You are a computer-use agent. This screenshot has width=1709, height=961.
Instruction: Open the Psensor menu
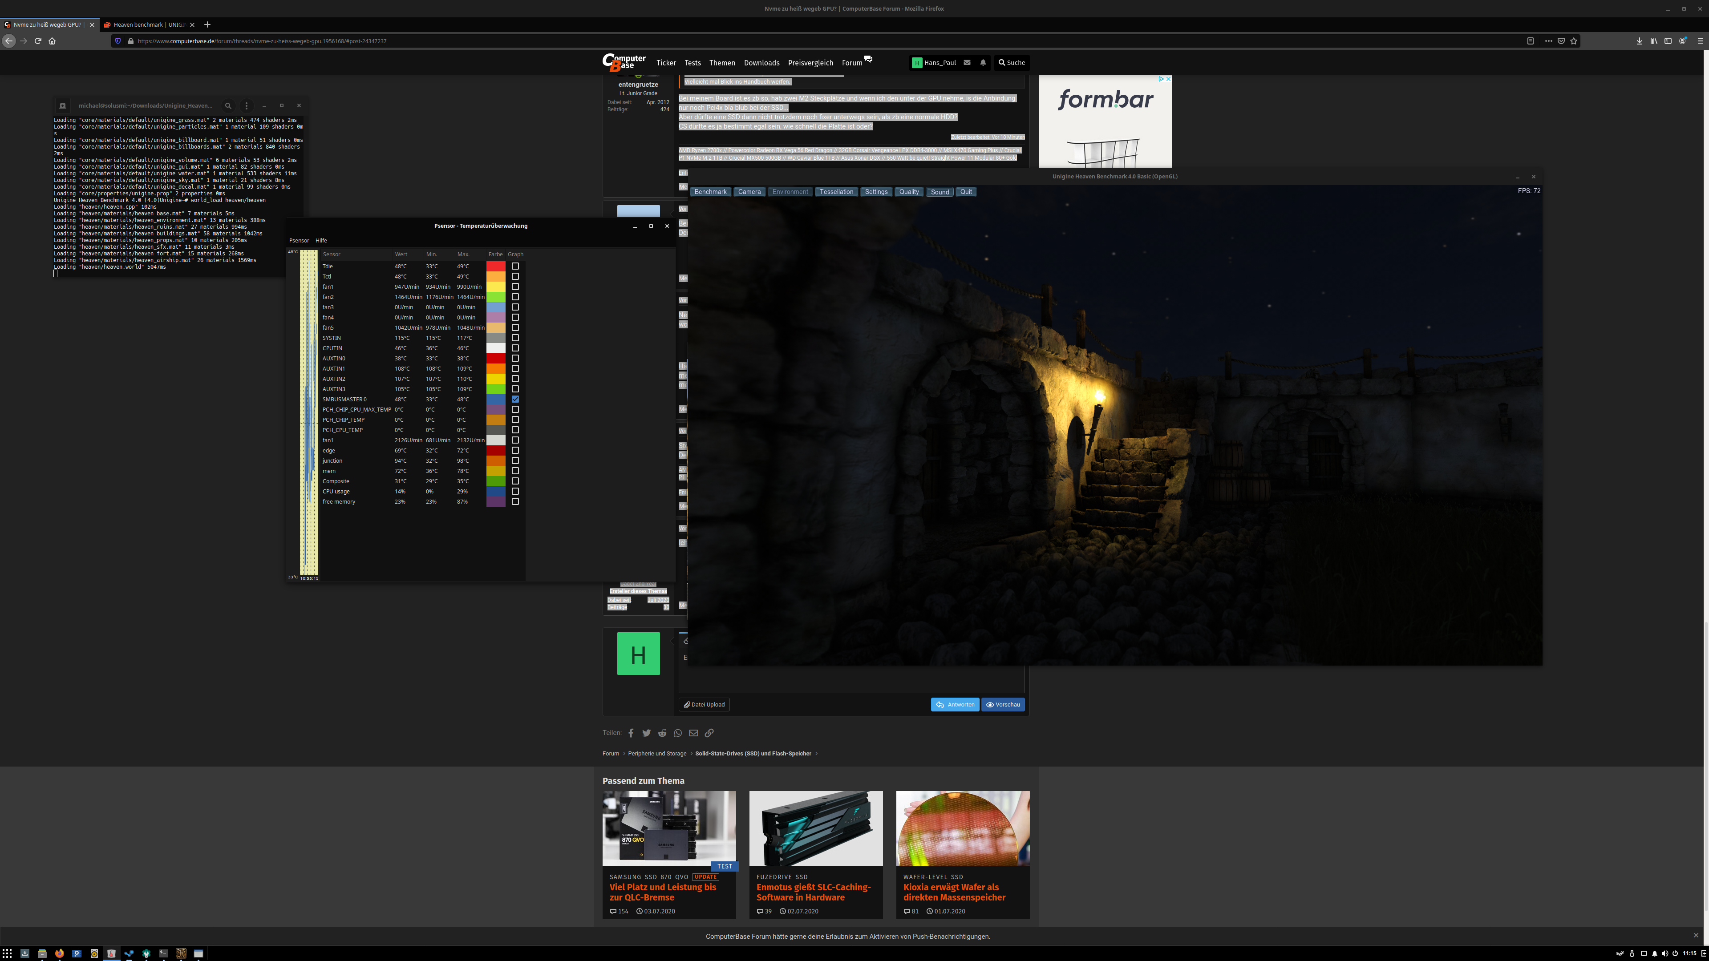[299, 241]
